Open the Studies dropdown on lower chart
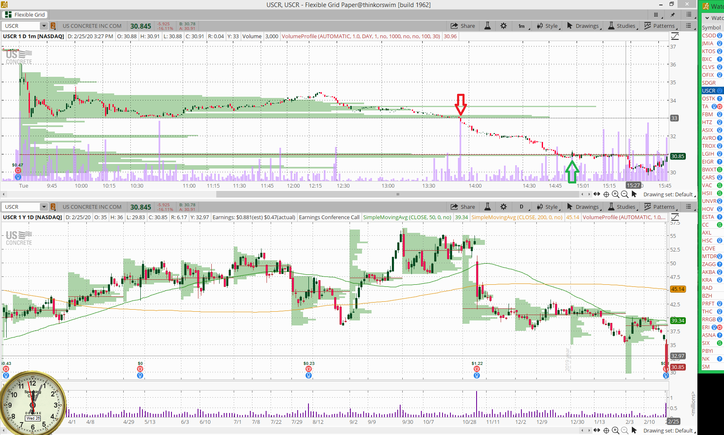724x435 pixels. pyautogui.click(x=622, y=207)
